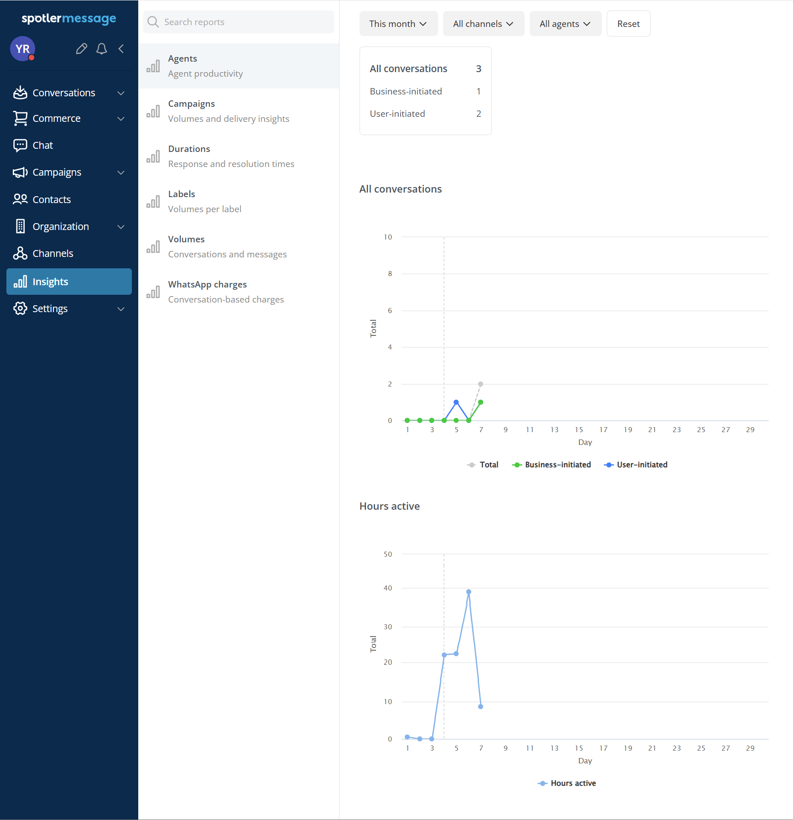Viewport: 793px width, 820px height.
Task: Go to Contacts in the sidebar
Action: 51,199
